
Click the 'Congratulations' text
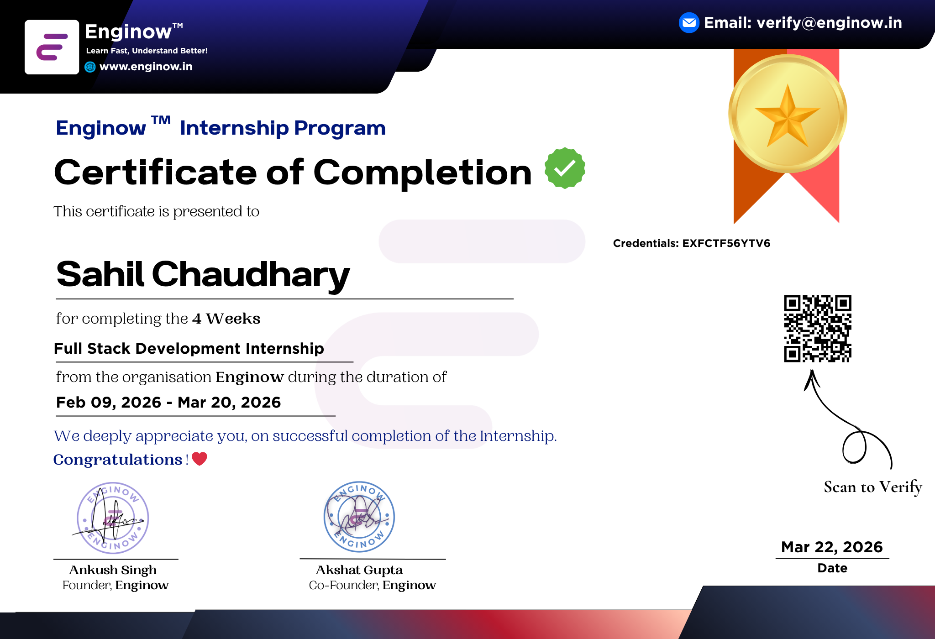coord(118,459)
